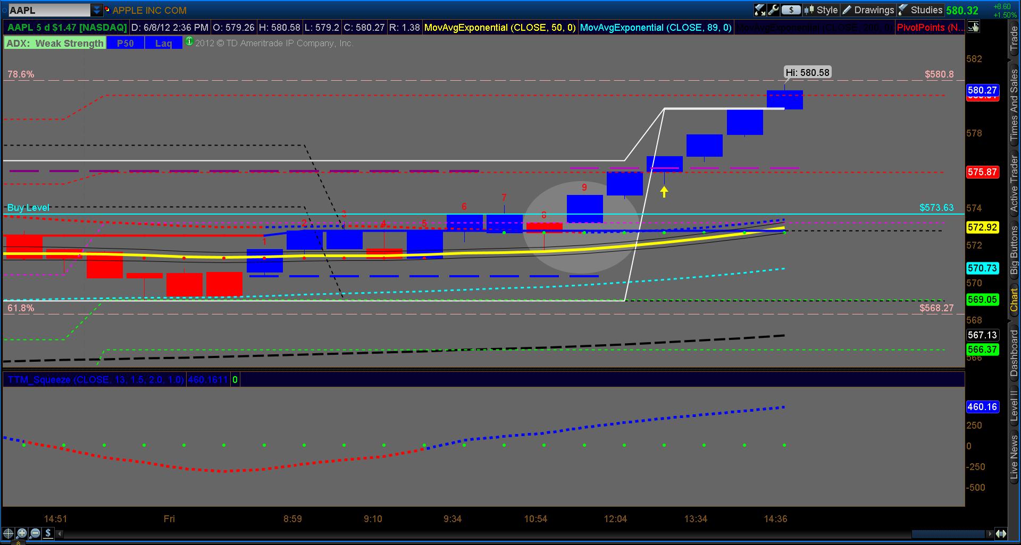The height and width of the screenshot is (545, 1021).
Task: Open the Studies menu
Action: click(920, 10)
